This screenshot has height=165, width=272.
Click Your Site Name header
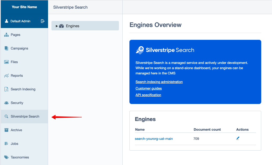point(24,7)
